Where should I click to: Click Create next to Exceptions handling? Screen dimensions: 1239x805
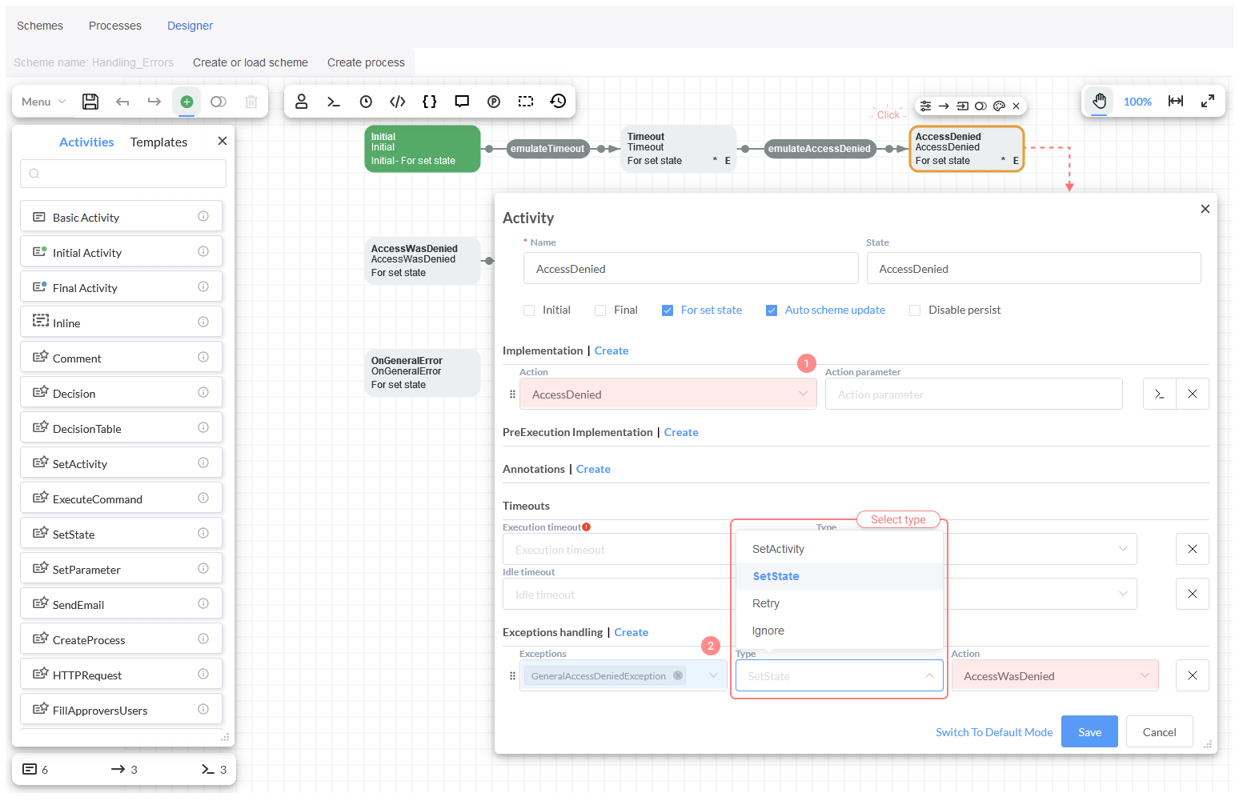(x=632, y=632)
